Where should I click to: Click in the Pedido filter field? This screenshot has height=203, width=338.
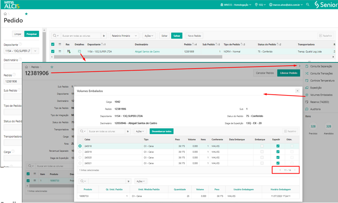13,81
